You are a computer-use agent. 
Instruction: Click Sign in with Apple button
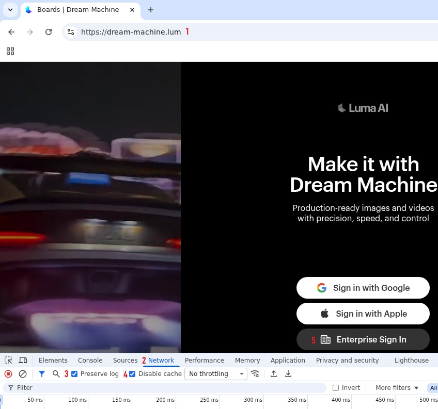(x=363, y=314)
